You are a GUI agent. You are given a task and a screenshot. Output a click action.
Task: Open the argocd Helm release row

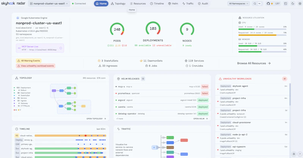[162, 100]
